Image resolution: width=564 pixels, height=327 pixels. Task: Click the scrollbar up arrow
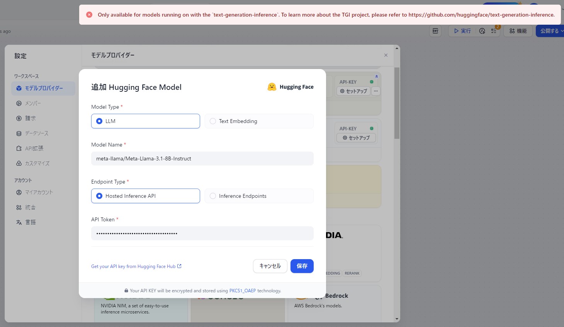coord(397,48)
